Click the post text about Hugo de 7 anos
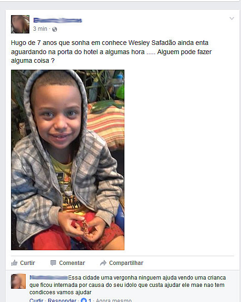The width and height of the screenshot is (241, 302). point(112,52)
